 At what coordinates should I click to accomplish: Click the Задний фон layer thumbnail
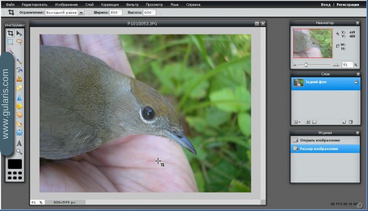pos(298,82)
